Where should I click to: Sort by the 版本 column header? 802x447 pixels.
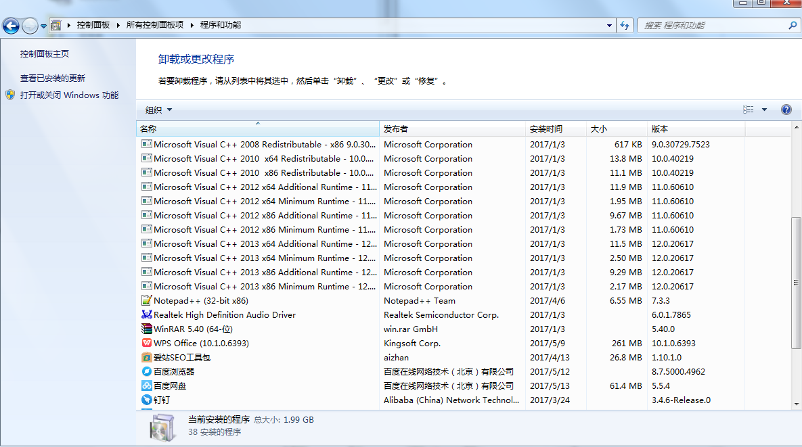696,128
